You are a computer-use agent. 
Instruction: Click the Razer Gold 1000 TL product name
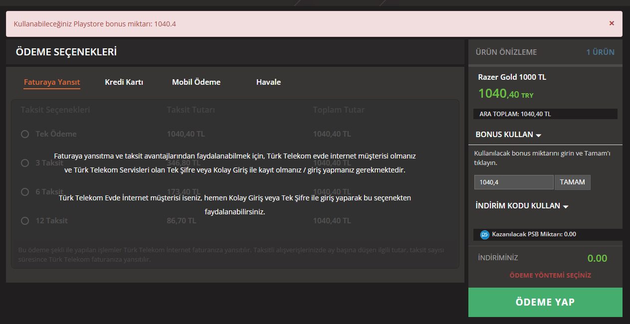512,77
